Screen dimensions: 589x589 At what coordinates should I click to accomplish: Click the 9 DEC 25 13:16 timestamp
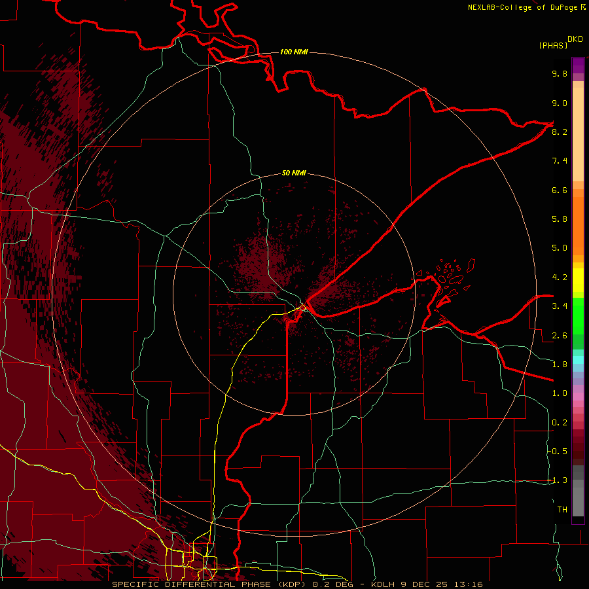point(441,584)
